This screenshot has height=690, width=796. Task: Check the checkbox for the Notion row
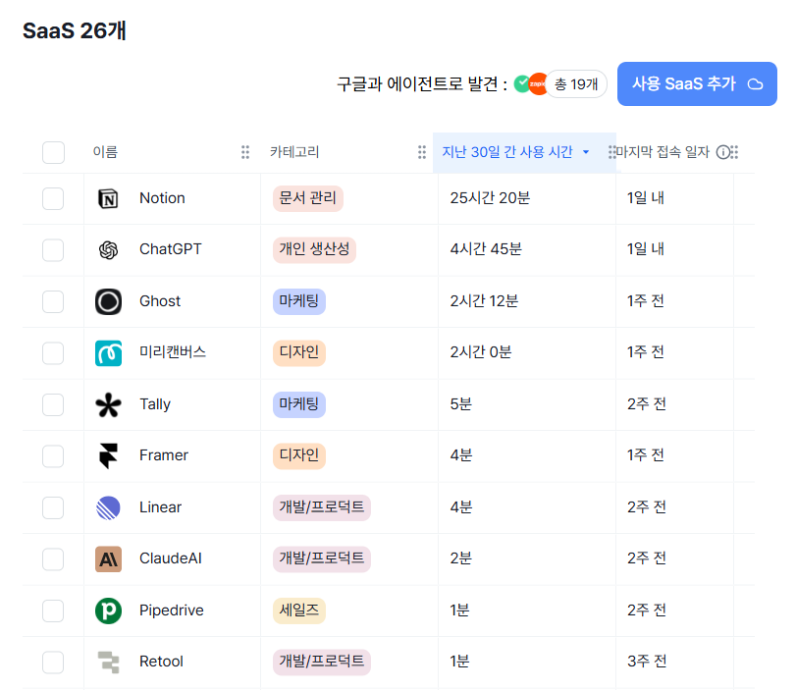tap(53, 197)
